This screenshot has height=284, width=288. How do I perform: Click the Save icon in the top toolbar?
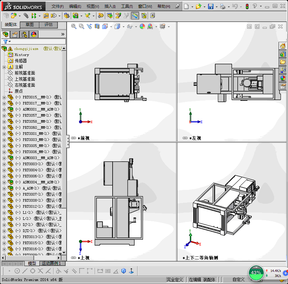(x=210, y=6)
